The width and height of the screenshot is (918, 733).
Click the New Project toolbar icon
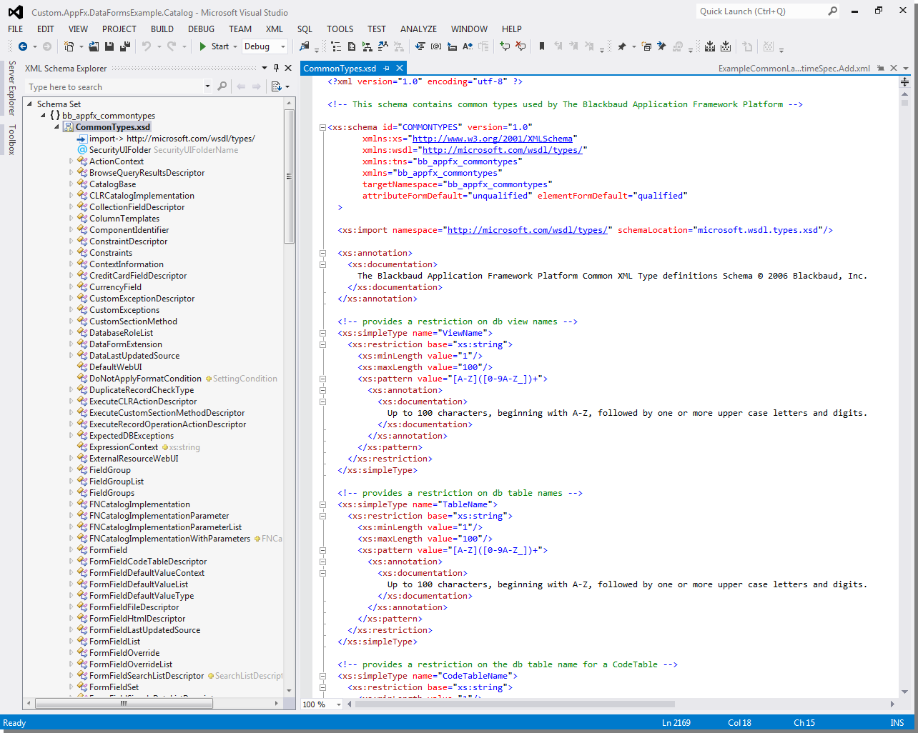[x=69, y=46]
